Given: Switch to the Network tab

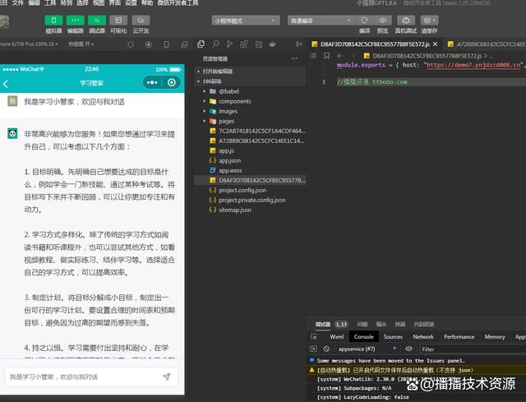Looking at the screenshot, I should 423,336.
